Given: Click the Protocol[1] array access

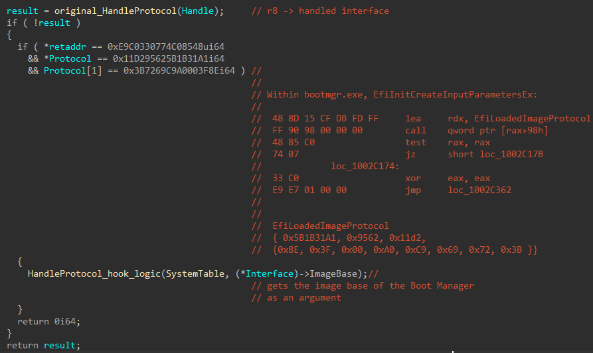Looking at the screenshot, I should [x=72, y=71].
